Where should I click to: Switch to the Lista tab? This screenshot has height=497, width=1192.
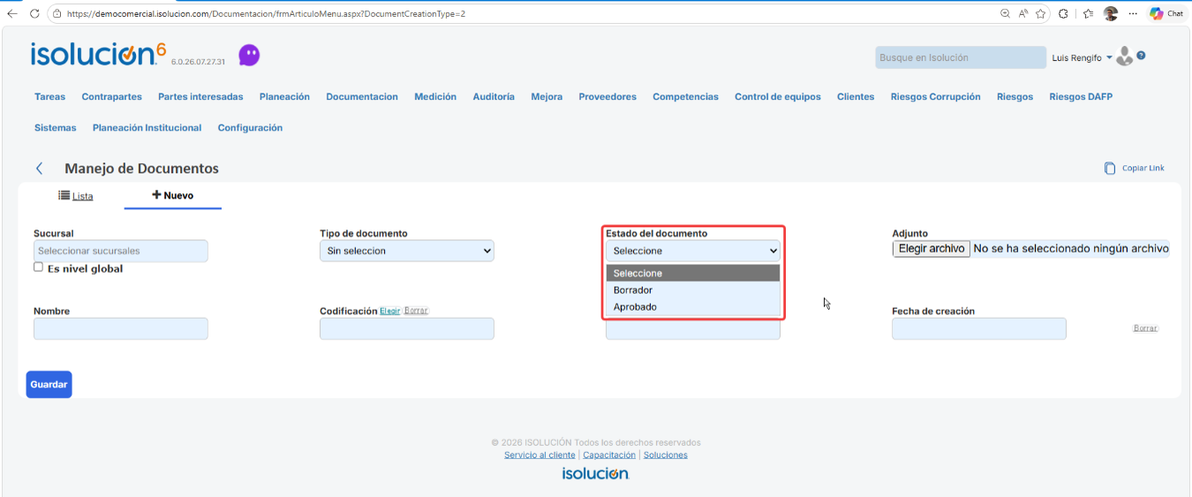coord(76,196)
